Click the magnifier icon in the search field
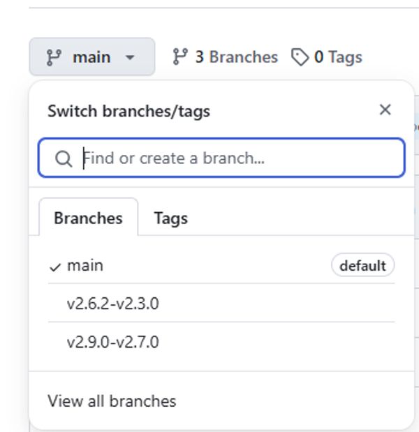419x432 pixels. click(64, 159)
